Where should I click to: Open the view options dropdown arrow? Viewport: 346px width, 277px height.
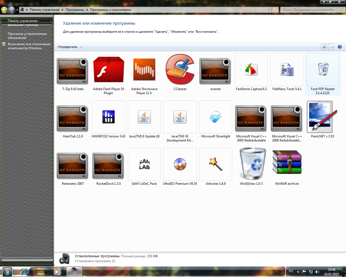click(331, 47)
